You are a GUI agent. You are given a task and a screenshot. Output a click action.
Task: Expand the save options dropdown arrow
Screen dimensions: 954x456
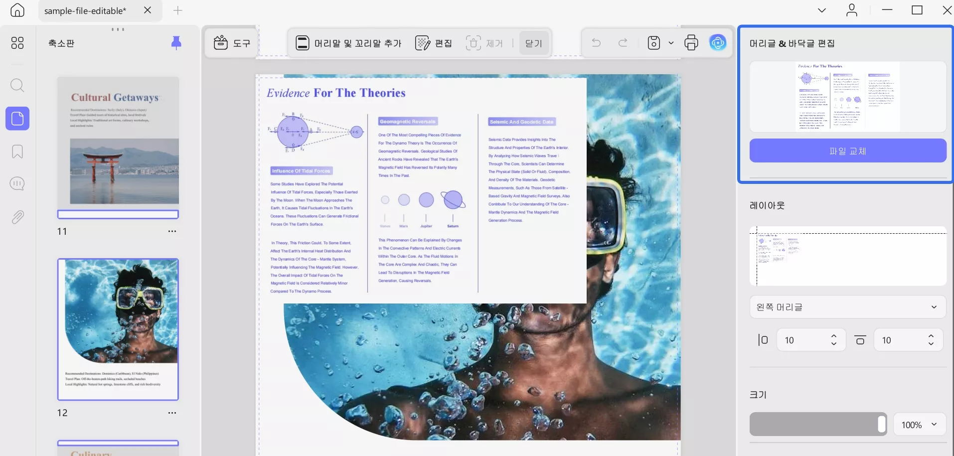[x=671, y=43]
